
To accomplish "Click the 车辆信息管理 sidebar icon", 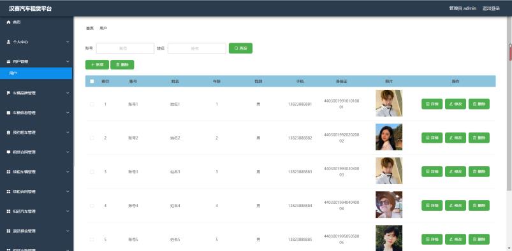I will [9, 113].
